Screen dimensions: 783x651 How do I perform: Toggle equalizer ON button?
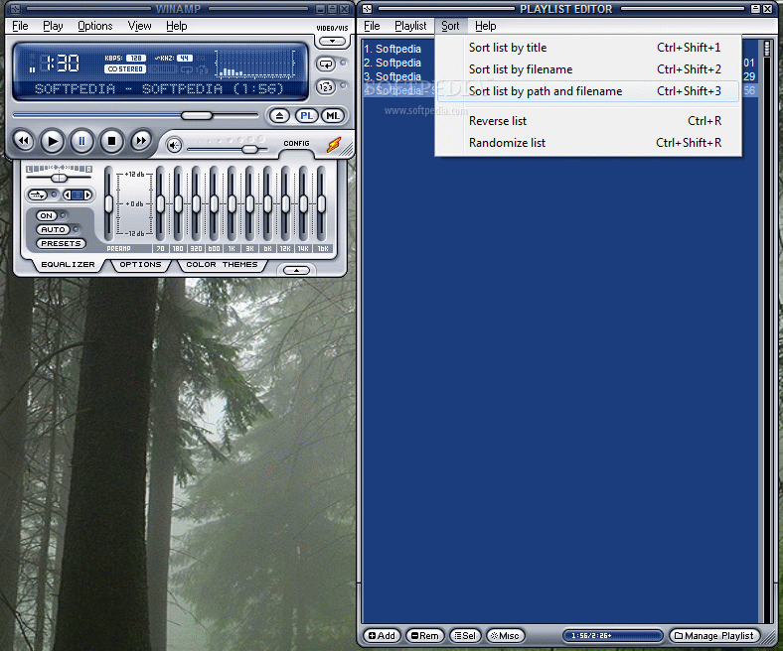(46, 215)
